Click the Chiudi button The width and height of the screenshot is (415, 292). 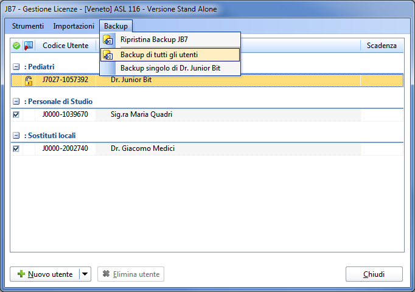(374, 274)
